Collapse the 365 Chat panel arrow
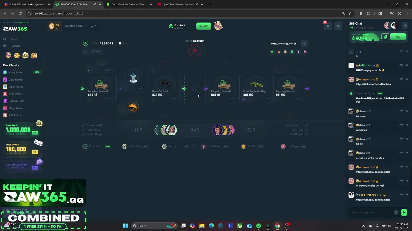This screenshot has width=412, height=231. [405, 26]
